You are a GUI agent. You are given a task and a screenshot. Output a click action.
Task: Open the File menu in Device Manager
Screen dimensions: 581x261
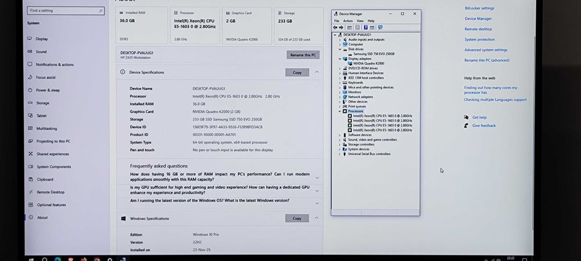click(336, 21)
